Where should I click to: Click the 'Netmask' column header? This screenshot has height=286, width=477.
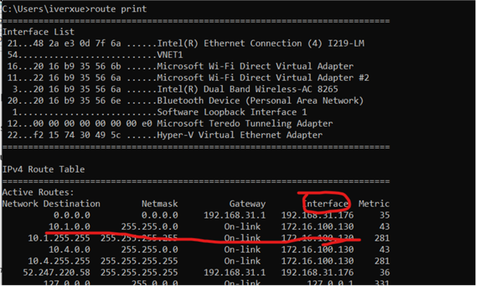coord(159,204)
